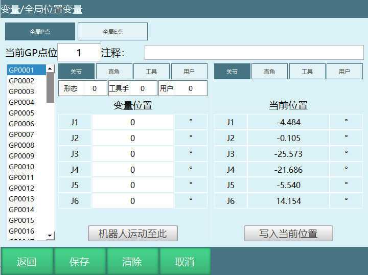Screen dimensions: 368x275
Task: Select 直角 under variable position coordinates
Action: [x=114, y=72]
